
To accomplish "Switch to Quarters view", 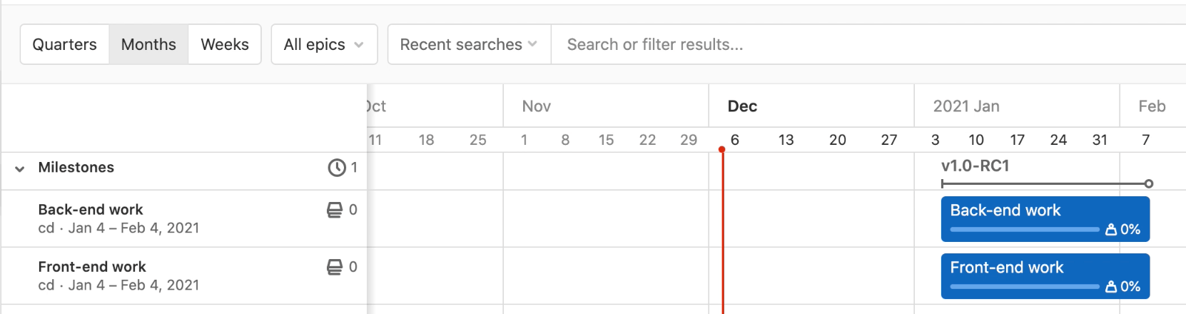I will 64,44.
